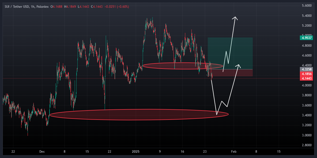The height and width of the screenshot is (158, 317).
Task: Click the 3.0000 price axis label
Action: (307, 135)
